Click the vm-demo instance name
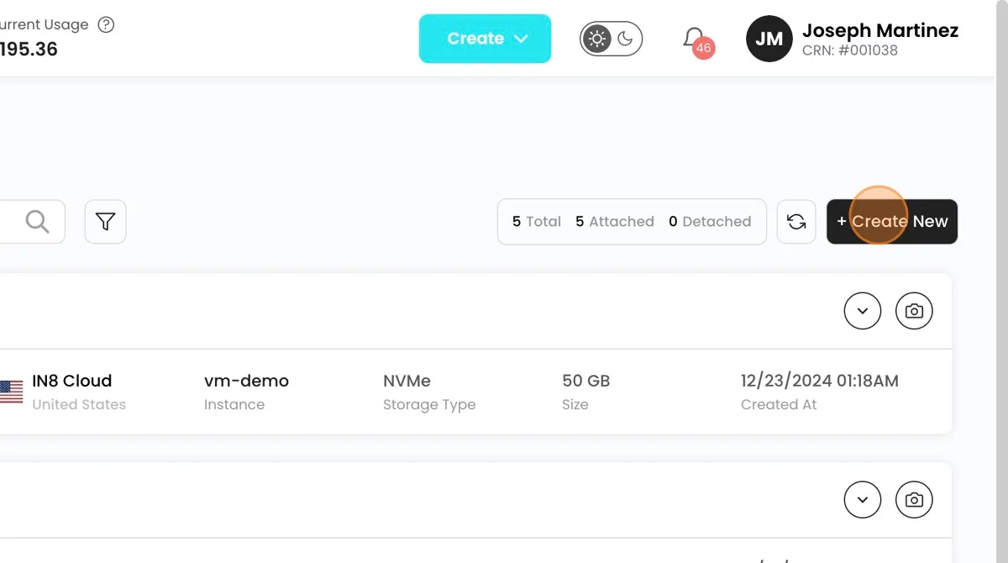This screenshot has height=563, width=1008. [x=246, y=381]
